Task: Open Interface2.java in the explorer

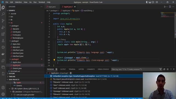Action: [x=18, y=53]
